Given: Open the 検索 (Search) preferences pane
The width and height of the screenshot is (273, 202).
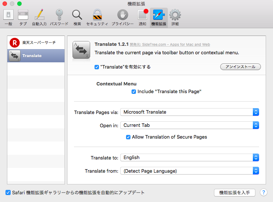Looking at the screenshot, I should coord(77,18).
